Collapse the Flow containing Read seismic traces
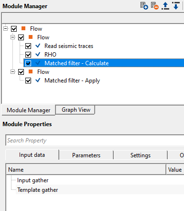The image size is (184, 211). [13, 37]
